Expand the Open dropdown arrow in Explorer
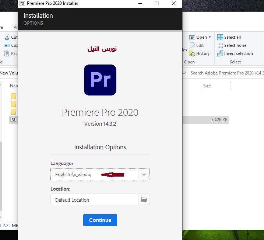264x240 pixels. coord(210,37)
